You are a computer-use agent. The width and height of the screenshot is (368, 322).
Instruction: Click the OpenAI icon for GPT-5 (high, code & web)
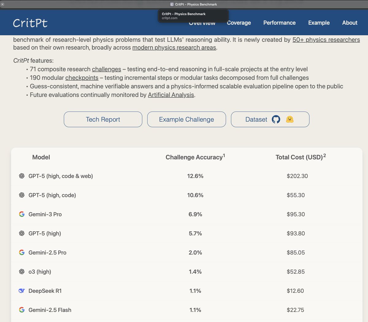(22, 176)
